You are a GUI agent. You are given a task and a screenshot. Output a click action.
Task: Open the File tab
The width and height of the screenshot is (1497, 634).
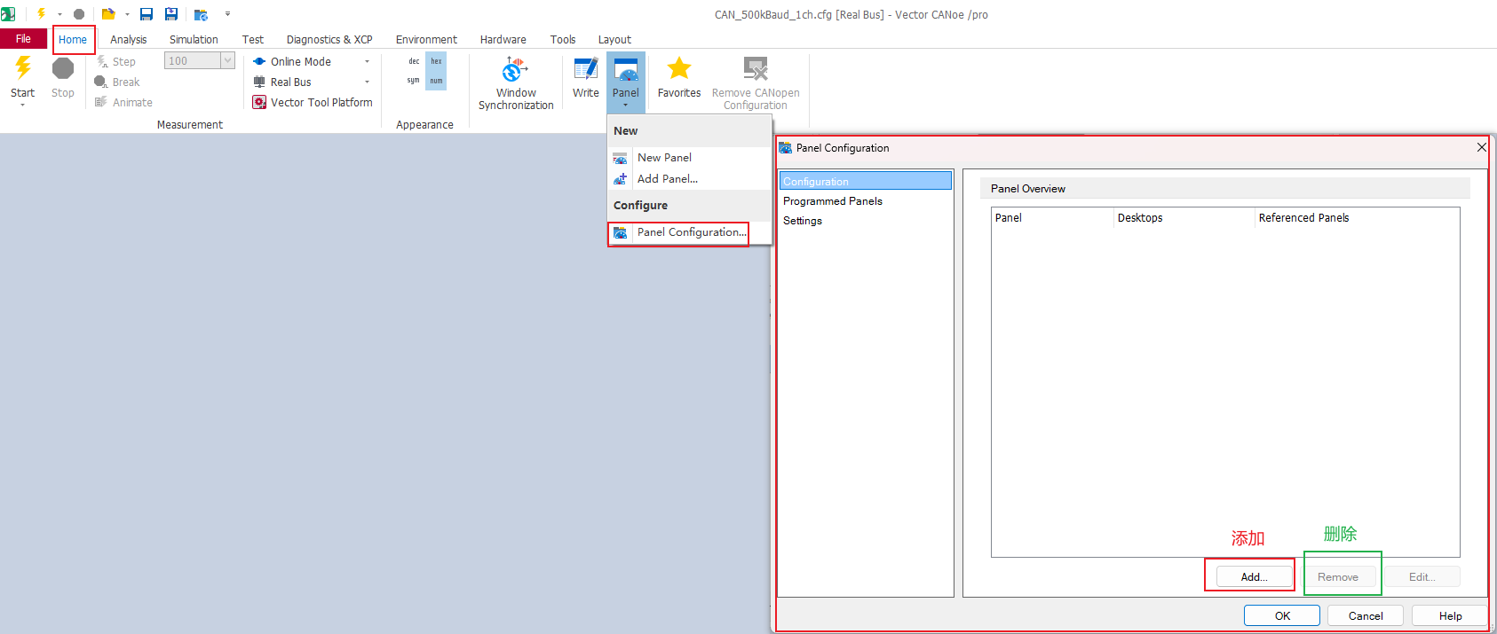(23, 39)
